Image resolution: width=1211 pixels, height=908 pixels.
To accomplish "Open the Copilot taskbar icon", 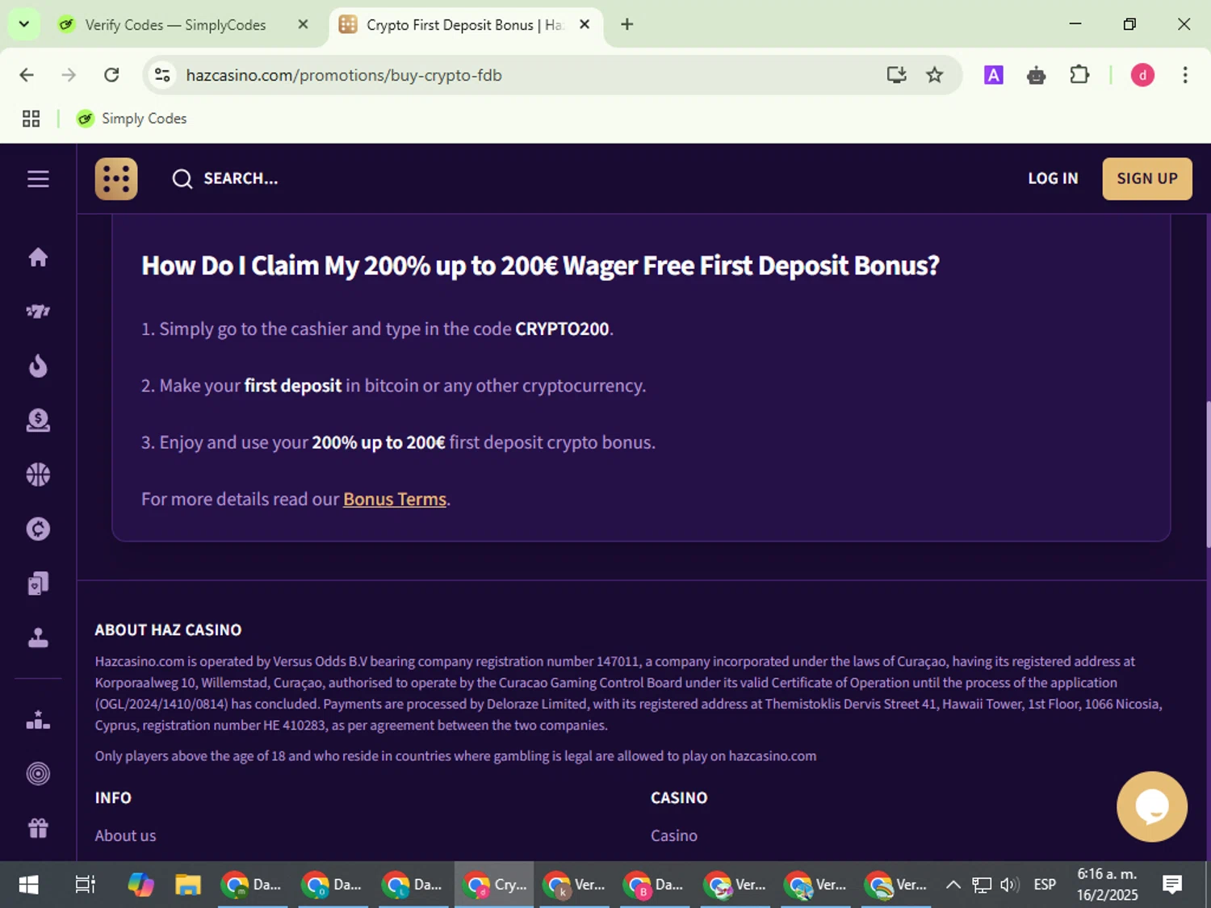I will pyautogui.click(x=140, y=885).
